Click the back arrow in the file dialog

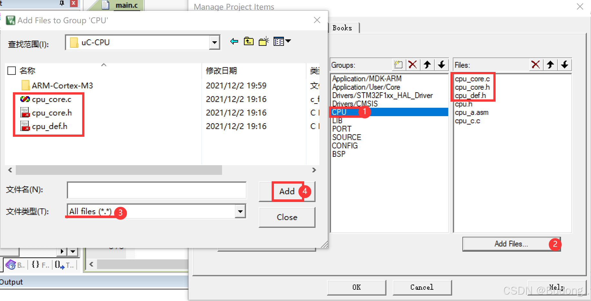[x=234, y=41]
